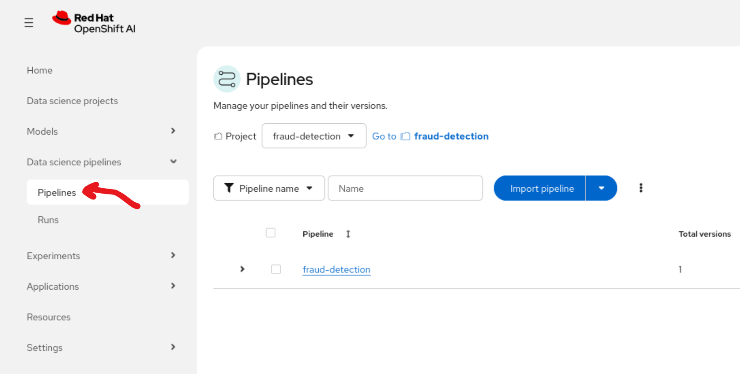This screenshot has width=740, height=374.
Task: Click the total versions value 1
Action: (680, 269)
